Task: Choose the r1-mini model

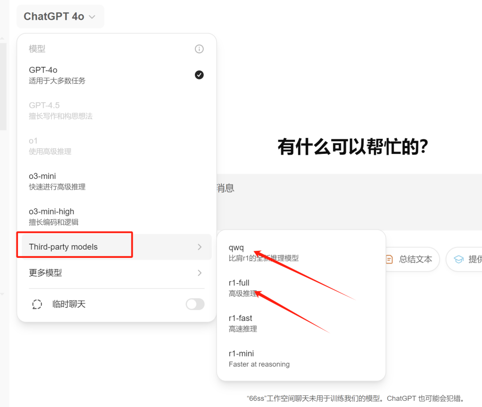Action: (301, 359)
